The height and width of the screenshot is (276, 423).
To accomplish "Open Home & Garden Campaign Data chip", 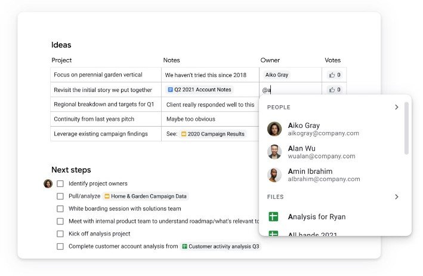I will tap(146, 197).
